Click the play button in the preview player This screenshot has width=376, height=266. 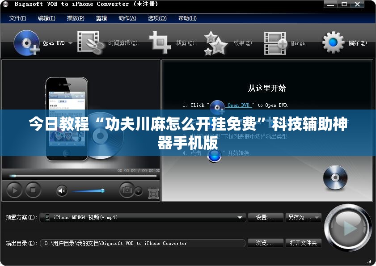14,190
